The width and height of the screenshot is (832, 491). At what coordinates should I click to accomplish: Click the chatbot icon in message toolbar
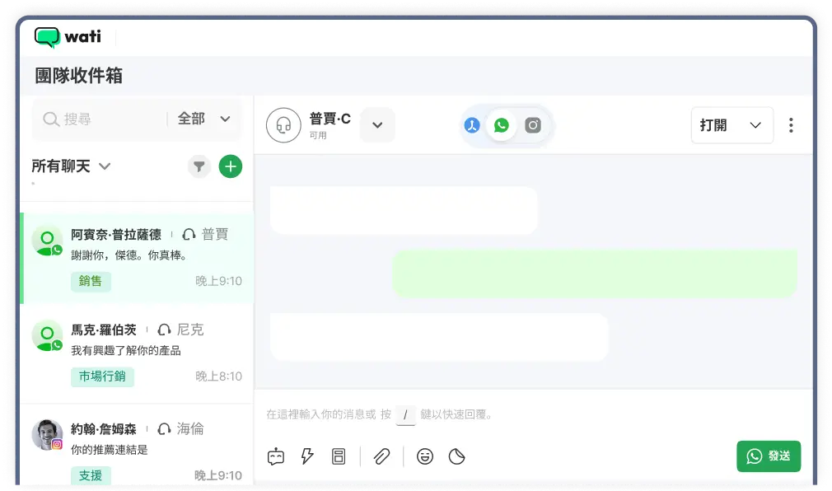coord(276,456)
